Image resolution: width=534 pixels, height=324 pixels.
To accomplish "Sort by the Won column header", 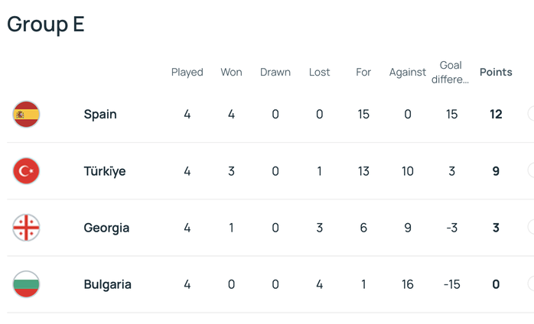I will pos(231,73).
